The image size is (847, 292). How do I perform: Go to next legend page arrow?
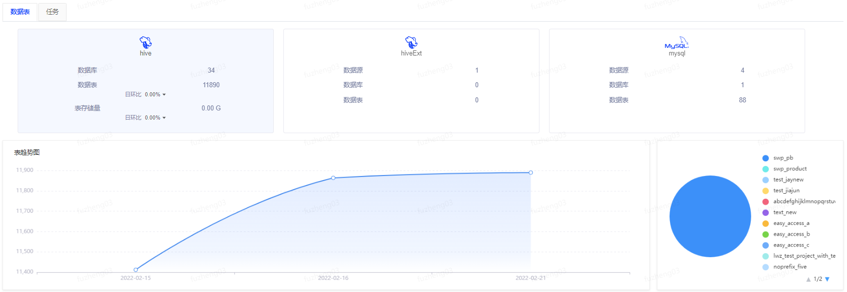[x=827, y=279]
